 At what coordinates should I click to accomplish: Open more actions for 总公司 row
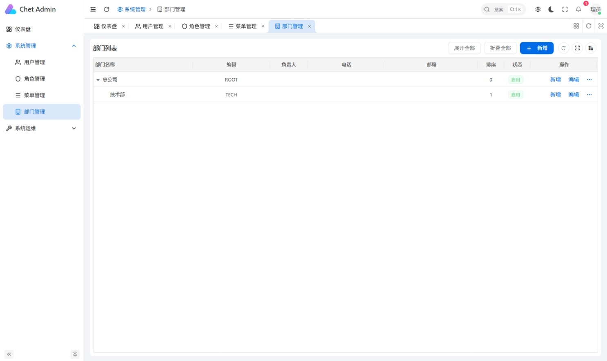pyautogui.click(x=589, y=80)
